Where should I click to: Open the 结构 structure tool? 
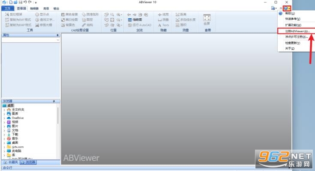click(87, 25)
